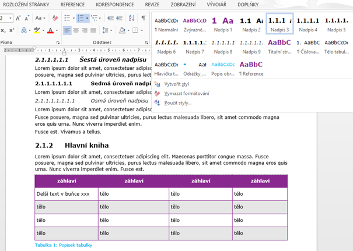Screen dimensions: 353x251
Task: Click the grow font size icon
Action: (18, 18)
